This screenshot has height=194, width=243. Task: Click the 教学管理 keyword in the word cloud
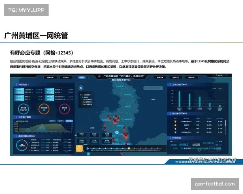point(188,148)
